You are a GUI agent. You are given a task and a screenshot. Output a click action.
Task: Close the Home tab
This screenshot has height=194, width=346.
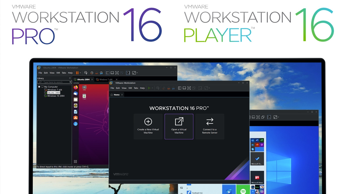coord(122,95)
